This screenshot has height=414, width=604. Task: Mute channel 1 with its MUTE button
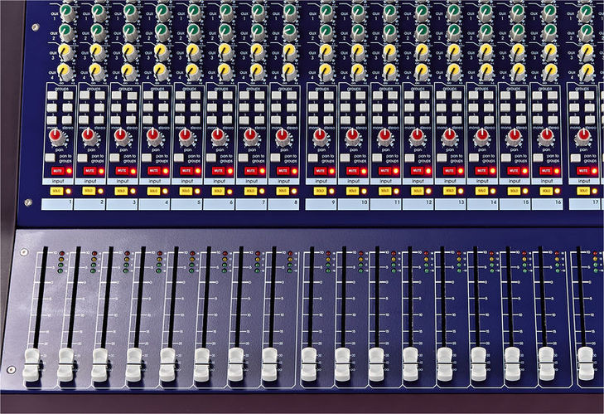[57, 171]
